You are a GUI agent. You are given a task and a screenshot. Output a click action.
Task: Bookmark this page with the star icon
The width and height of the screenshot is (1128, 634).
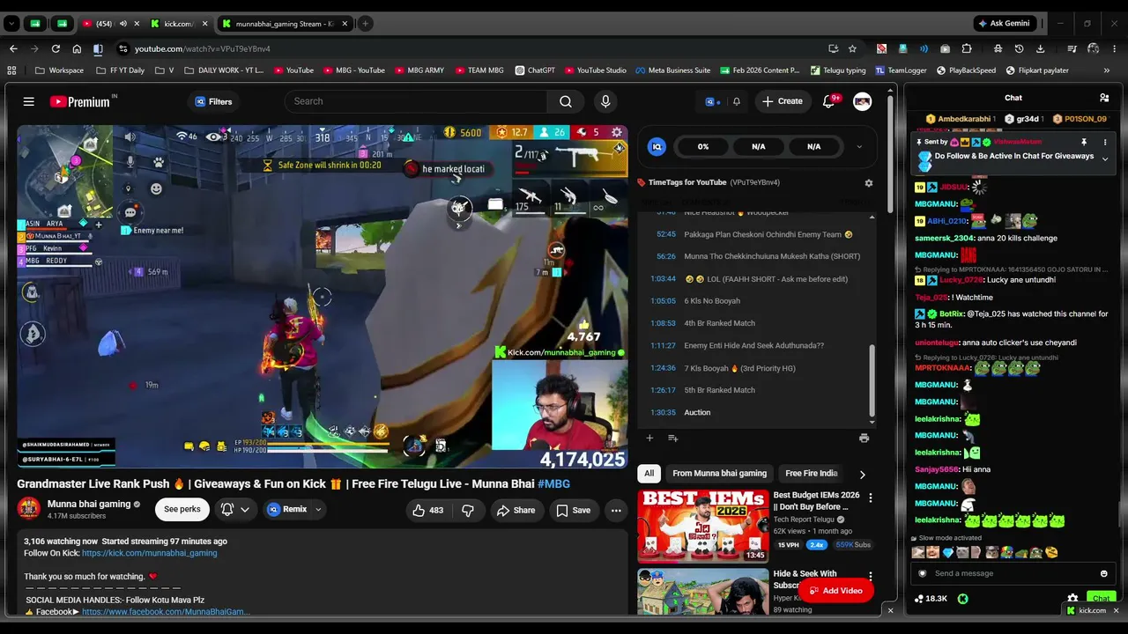pos(852,48)
